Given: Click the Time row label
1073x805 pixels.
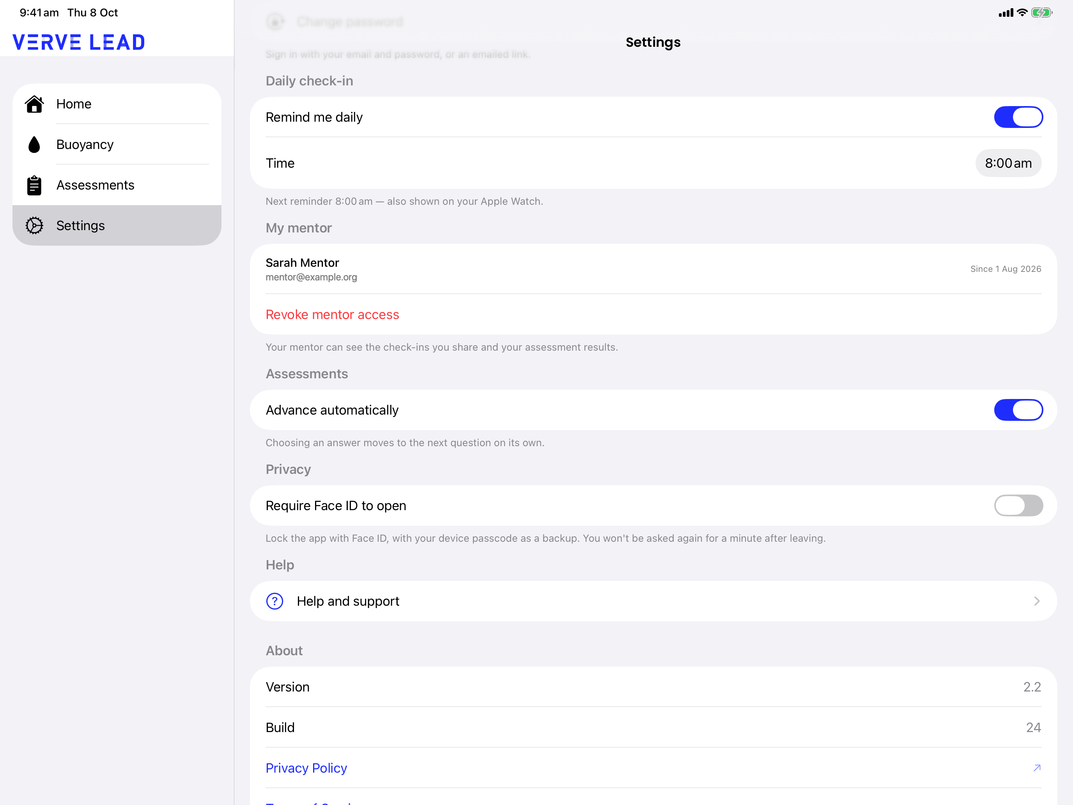Looking at the screenshot, I should pos(280,163).
